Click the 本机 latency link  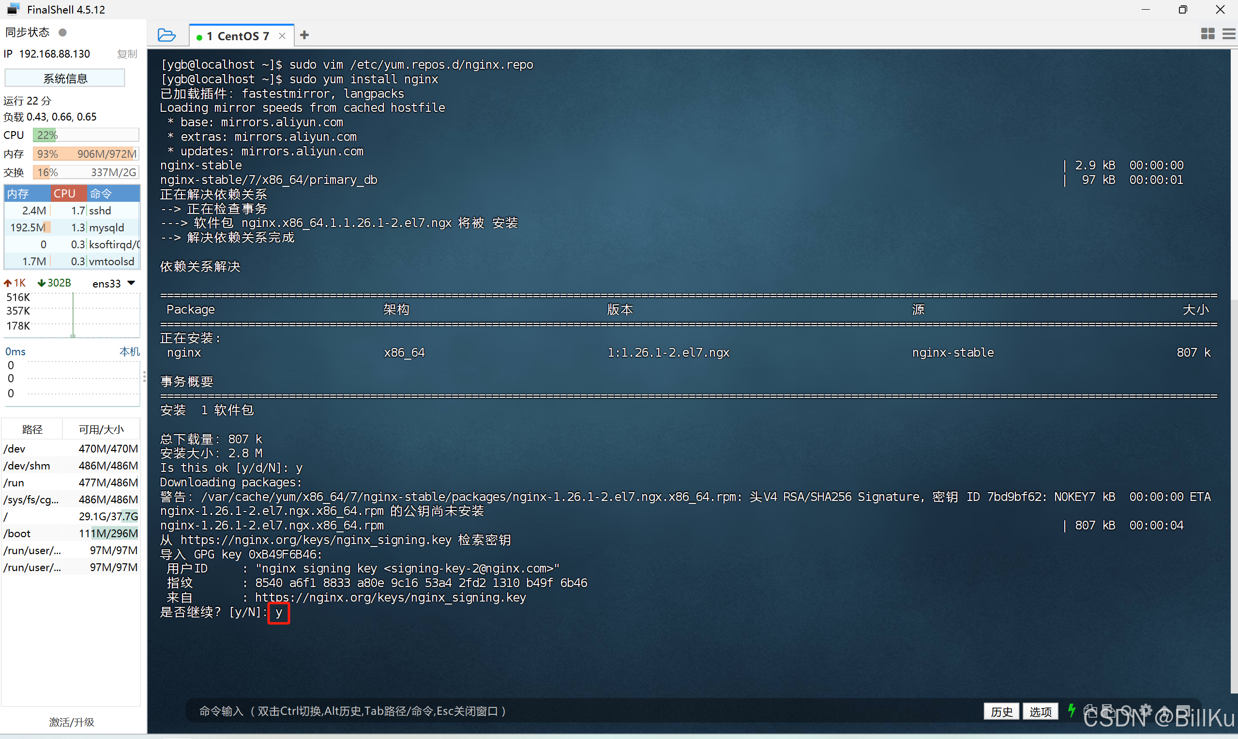[x=130, y=351]
